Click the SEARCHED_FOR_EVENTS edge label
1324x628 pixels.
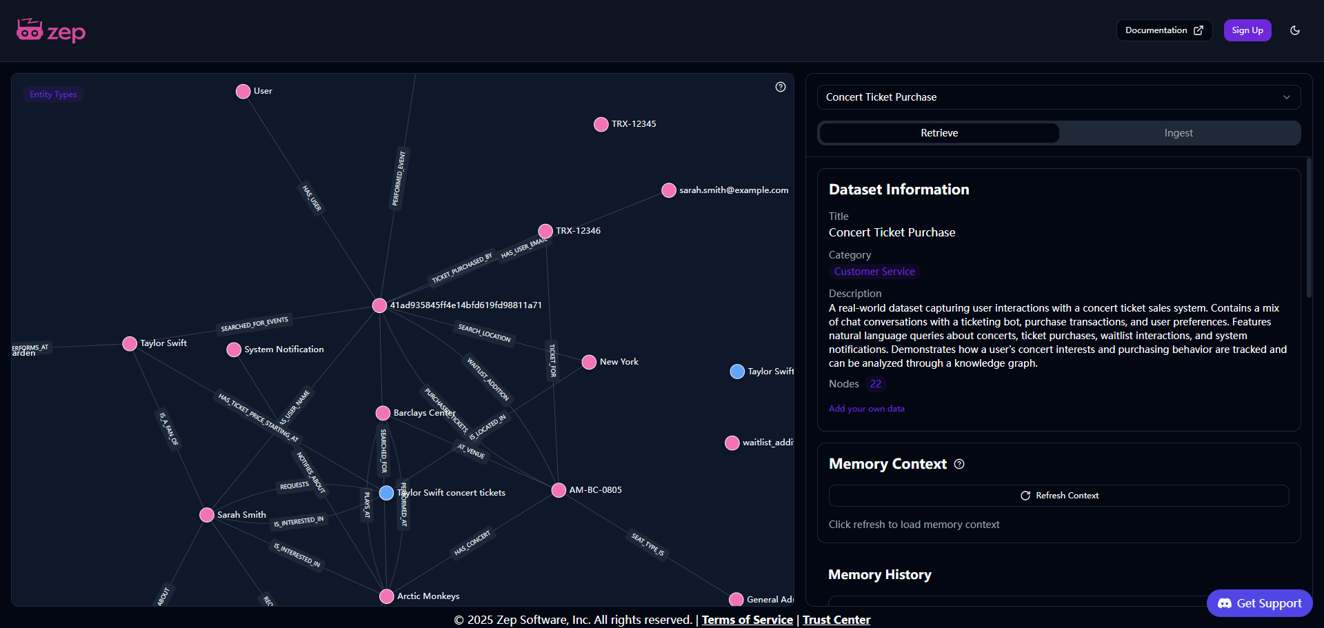(x=254, y=324)
